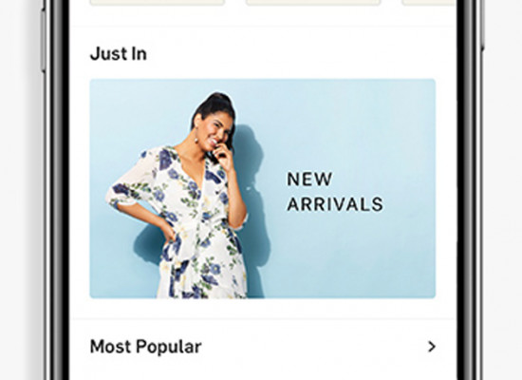Tap the NEW ARRIVALS banner text
The width and height of the screenshot is (522, 380).
click(335, 192)
